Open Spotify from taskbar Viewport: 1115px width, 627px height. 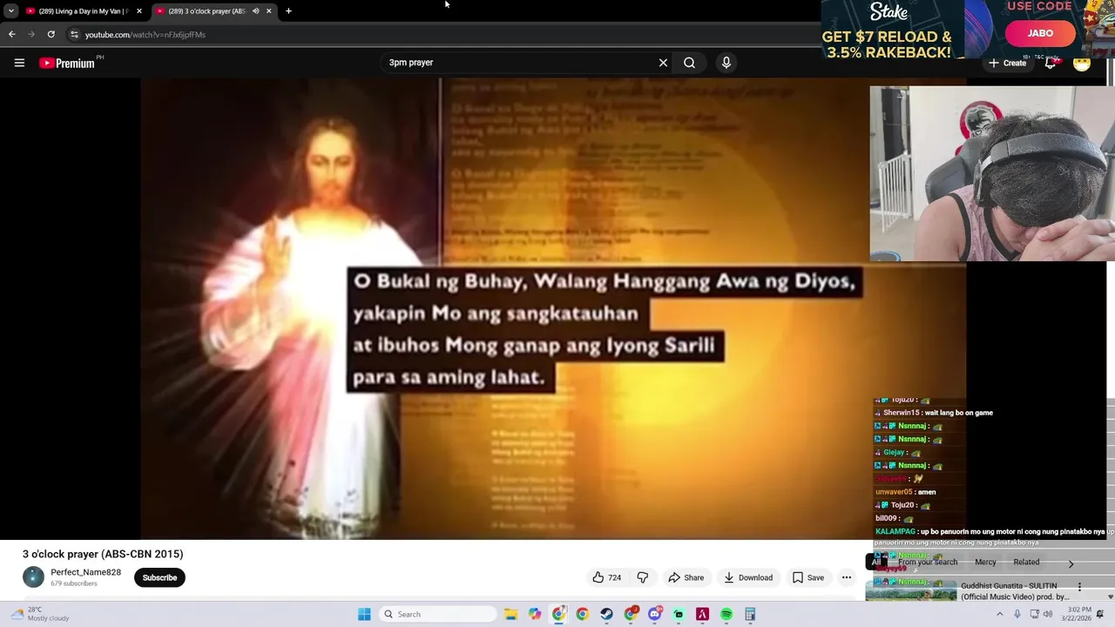[x=726, y=614]
